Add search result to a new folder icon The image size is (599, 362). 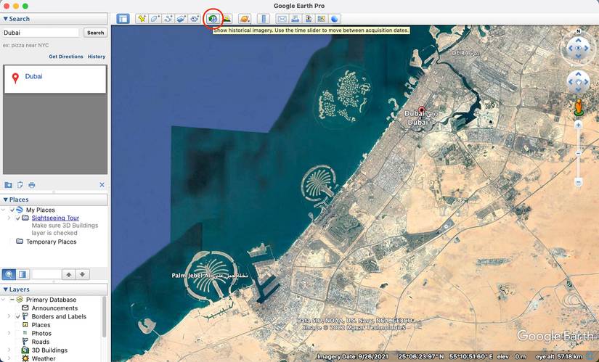click(8, 185)
